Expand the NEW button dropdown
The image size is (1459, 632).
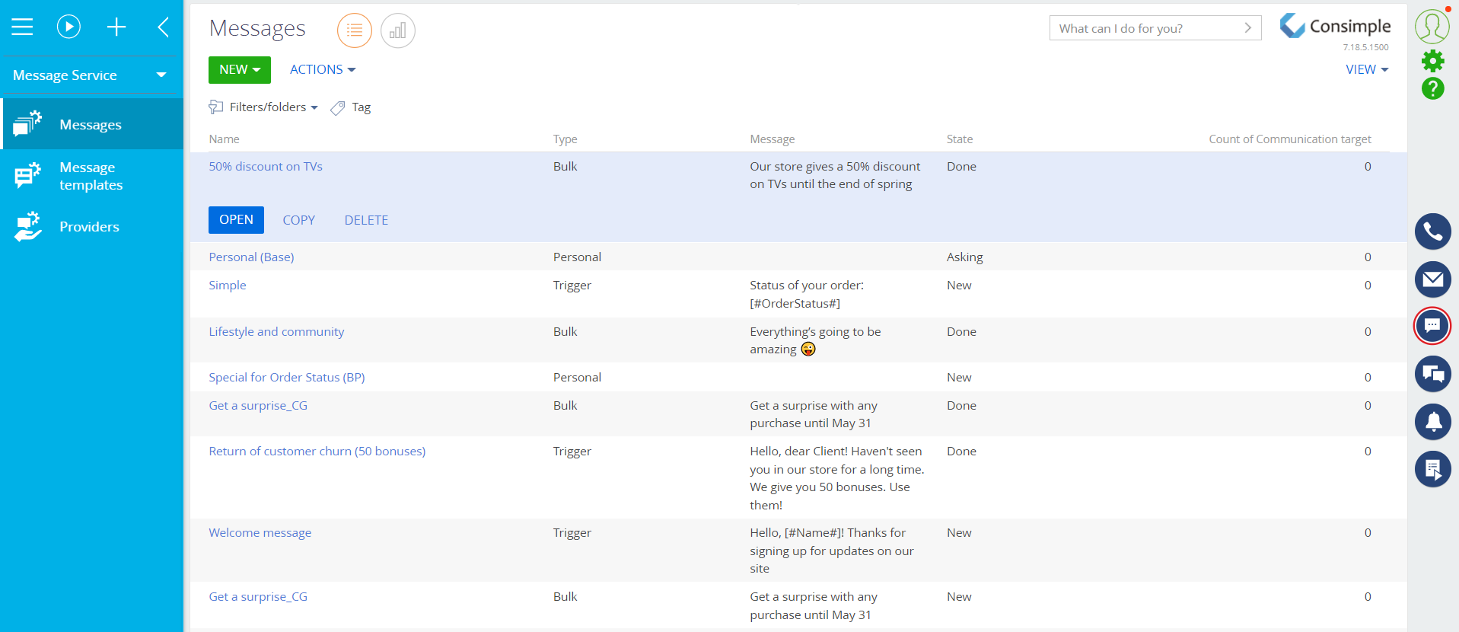click(x=239, y=70)
